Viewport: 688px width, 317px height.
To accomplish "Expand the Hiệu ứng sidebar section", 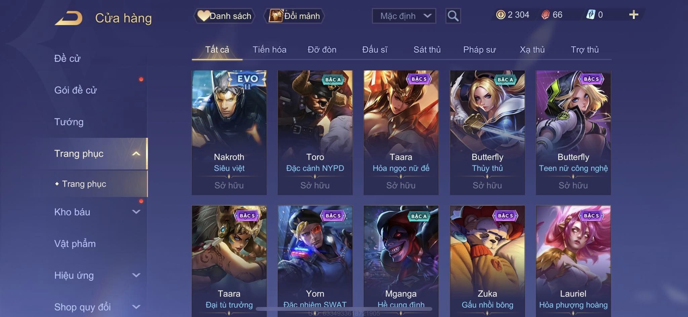I will (136, 275).
